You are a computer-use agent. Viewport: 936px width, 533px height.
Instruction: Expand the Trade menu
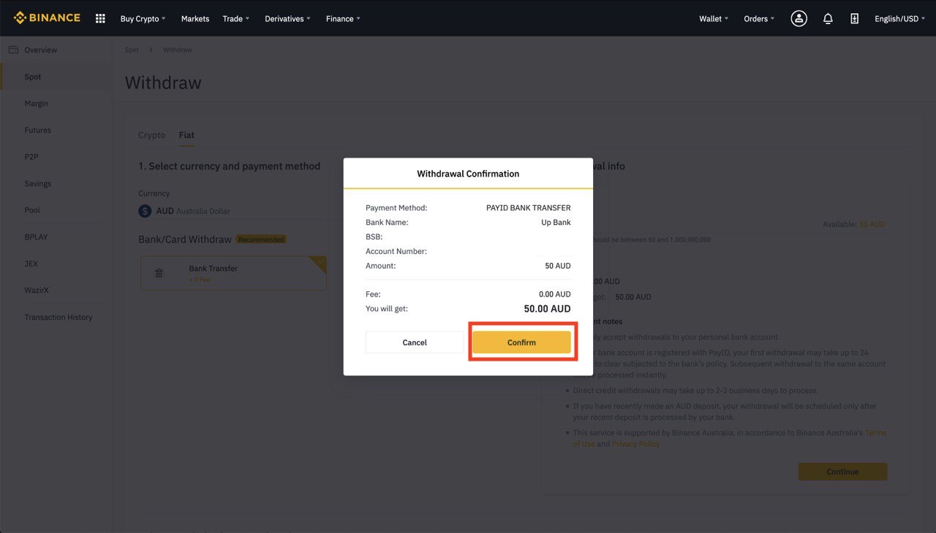235,18
